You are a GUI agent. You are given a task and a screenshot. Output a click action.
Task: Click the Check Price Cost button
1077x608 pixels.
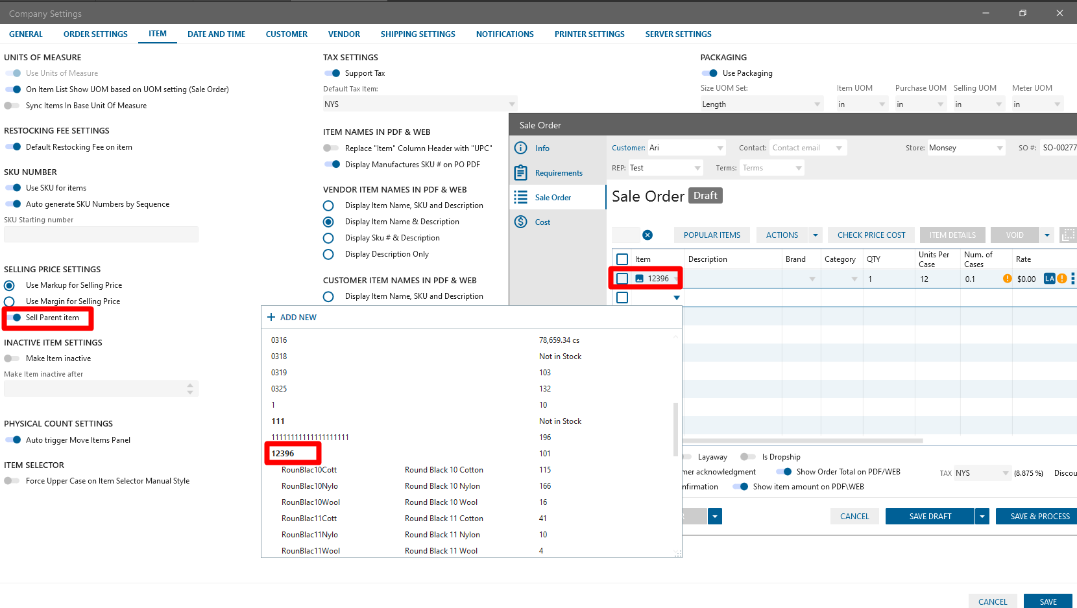(x=871, y=235)
